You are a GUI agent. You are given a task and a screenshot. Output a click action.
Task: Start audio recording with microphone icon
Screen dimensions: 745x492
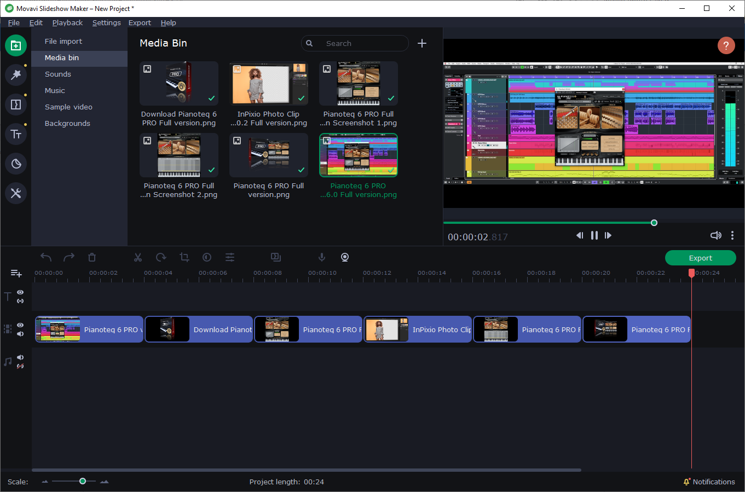(322, 257)
